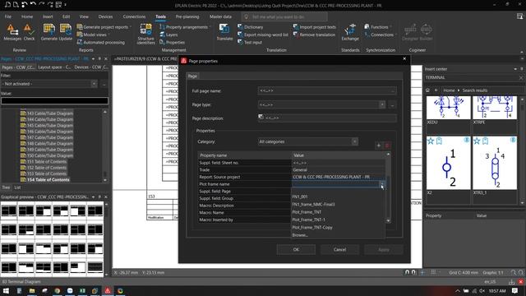The width and height of the screenshot is (526, 296).
Task: Toggle the first snap magnet icon
Action: tap(407, 272)
